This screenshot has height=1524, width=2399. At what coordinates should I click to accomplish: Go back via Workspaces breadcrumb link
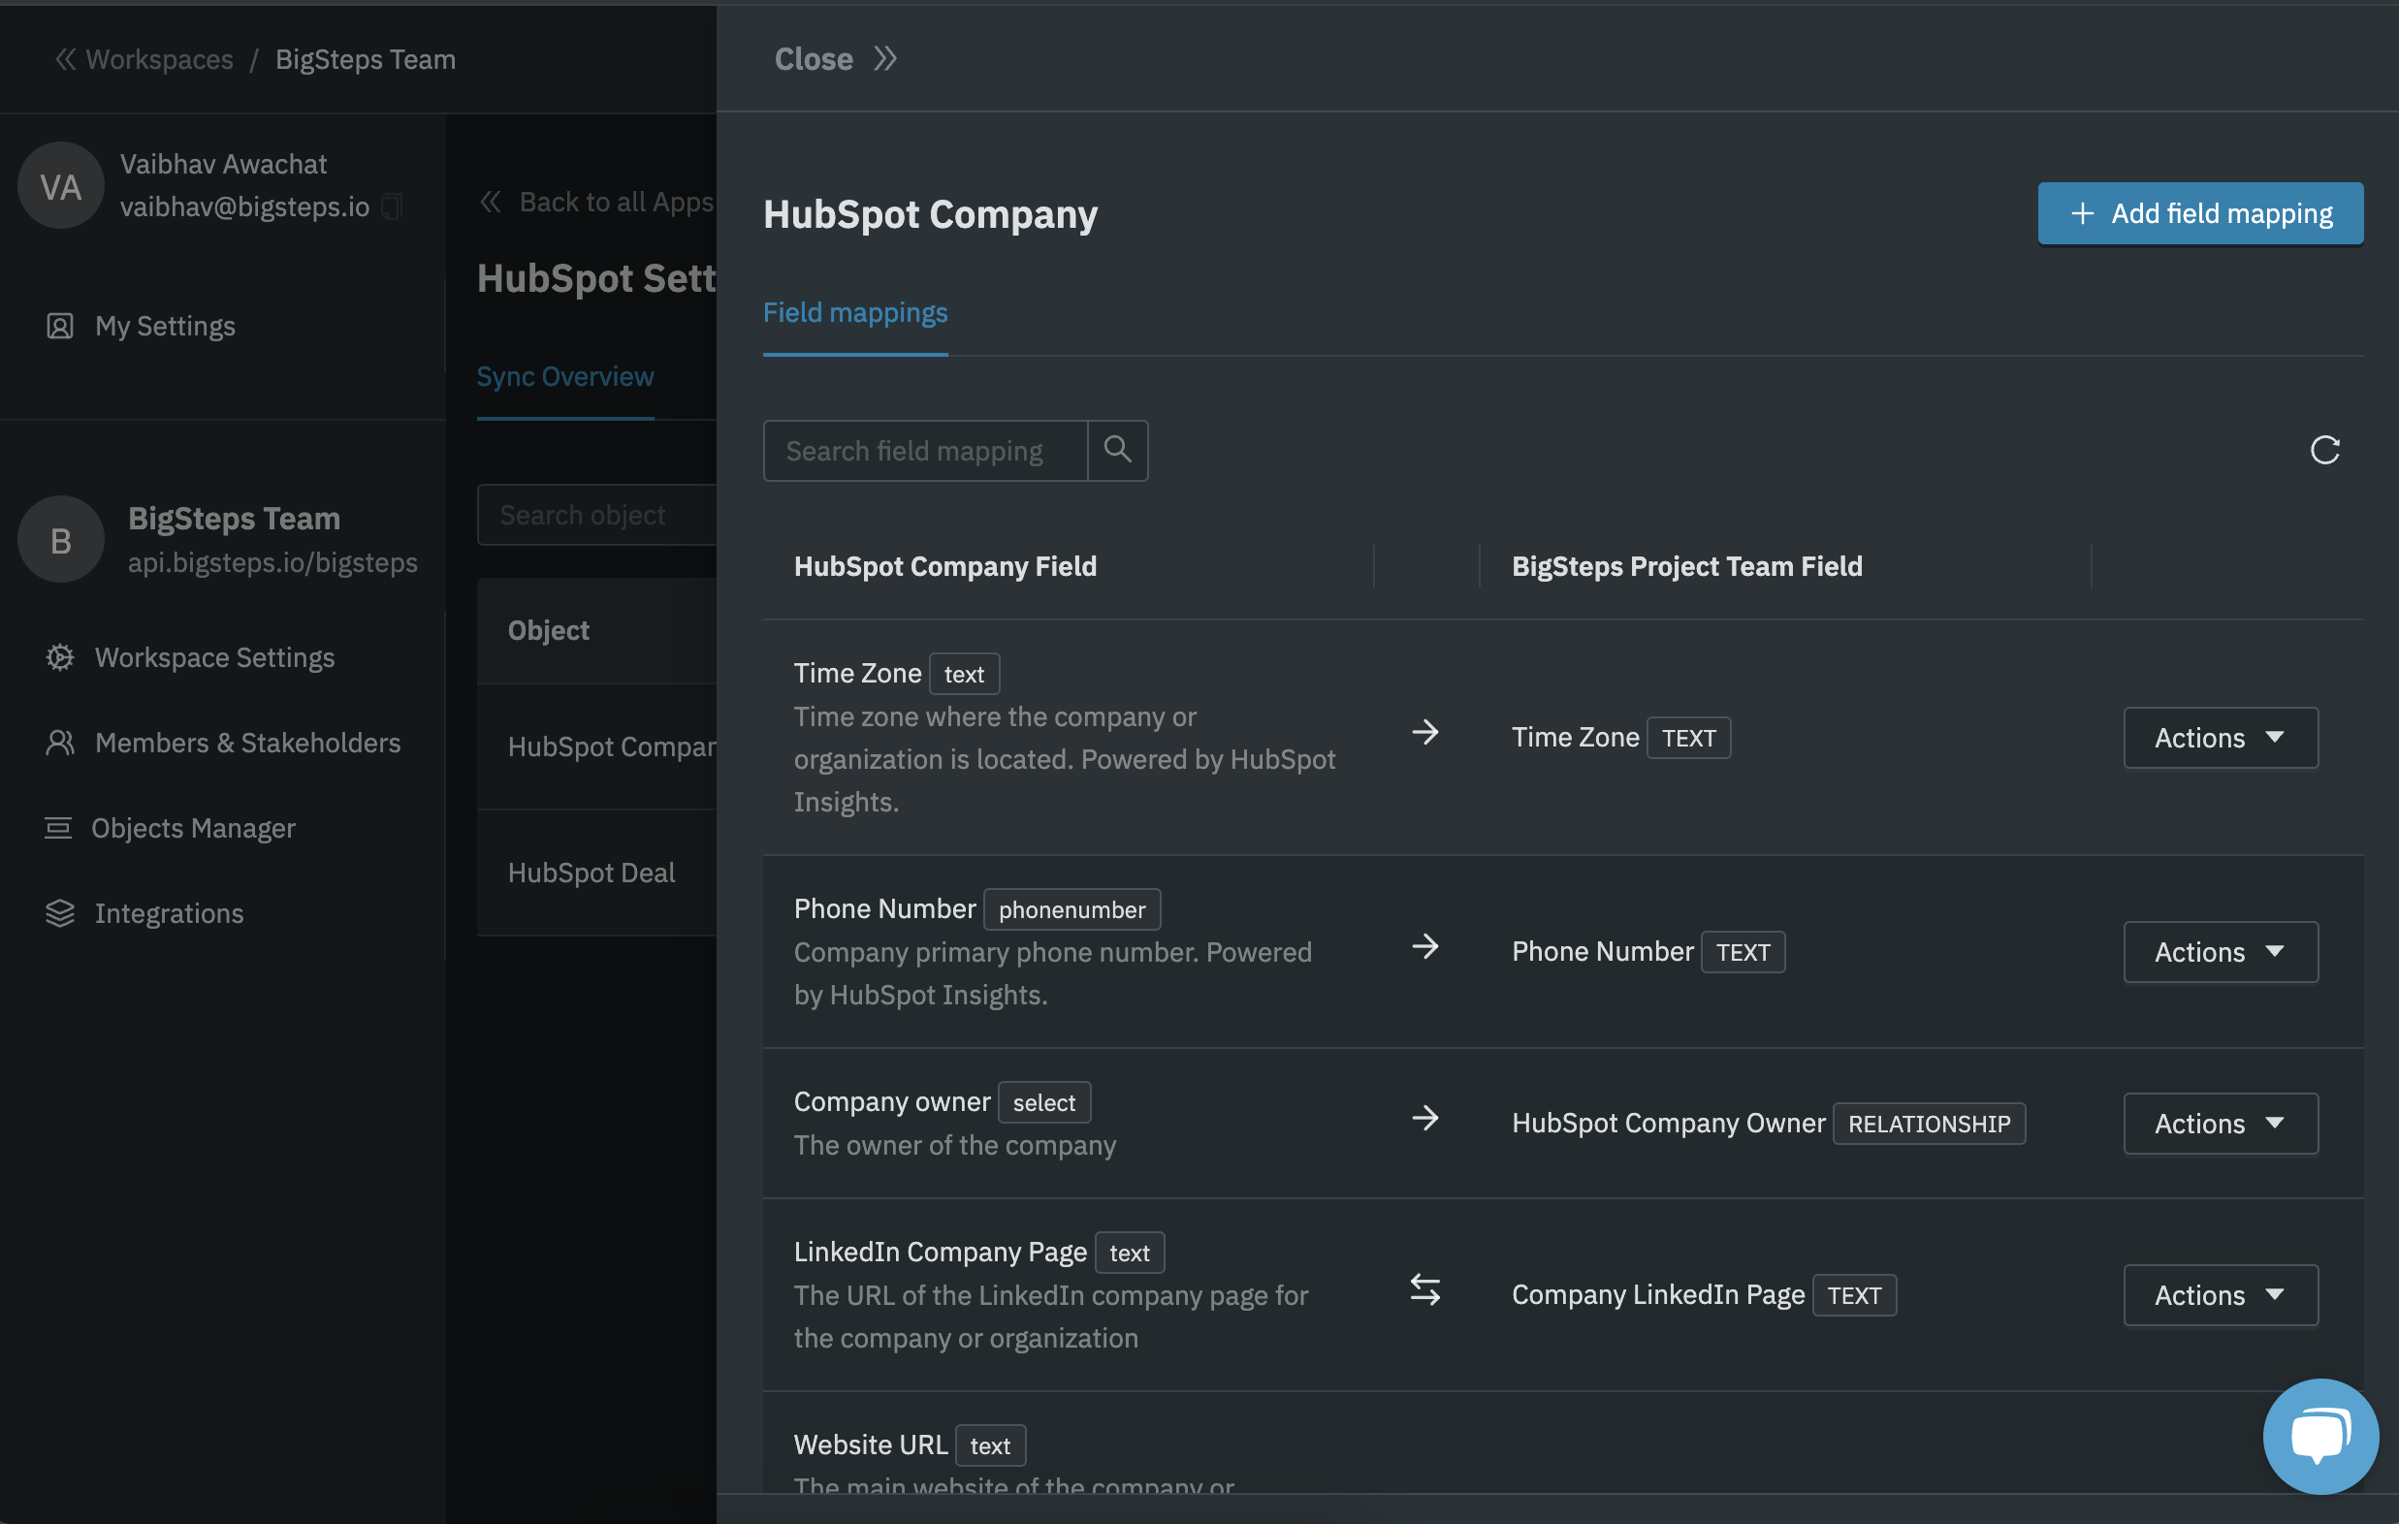coord(158,59)
